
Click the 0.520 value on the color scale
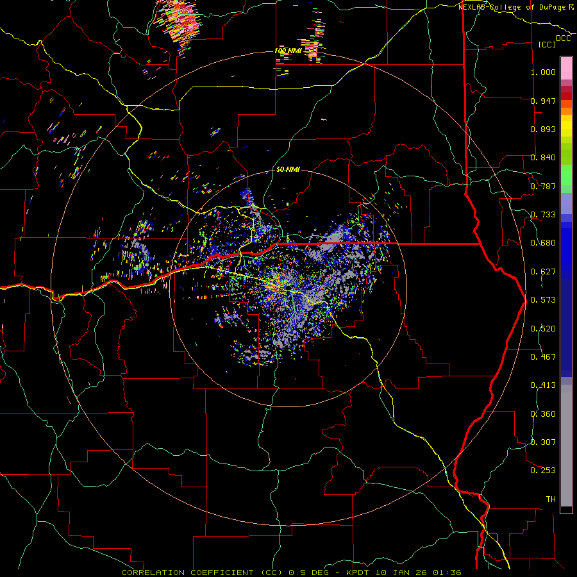(543, 329)
